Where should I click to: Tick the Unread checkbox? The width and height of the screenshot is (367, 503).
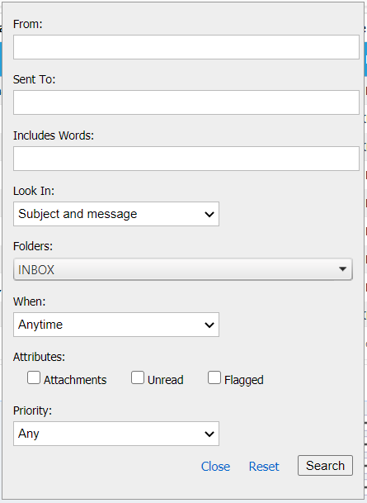(x=138, y=377)
